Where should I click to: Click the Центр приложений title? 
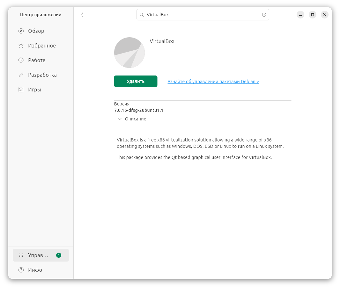[41, 15]
